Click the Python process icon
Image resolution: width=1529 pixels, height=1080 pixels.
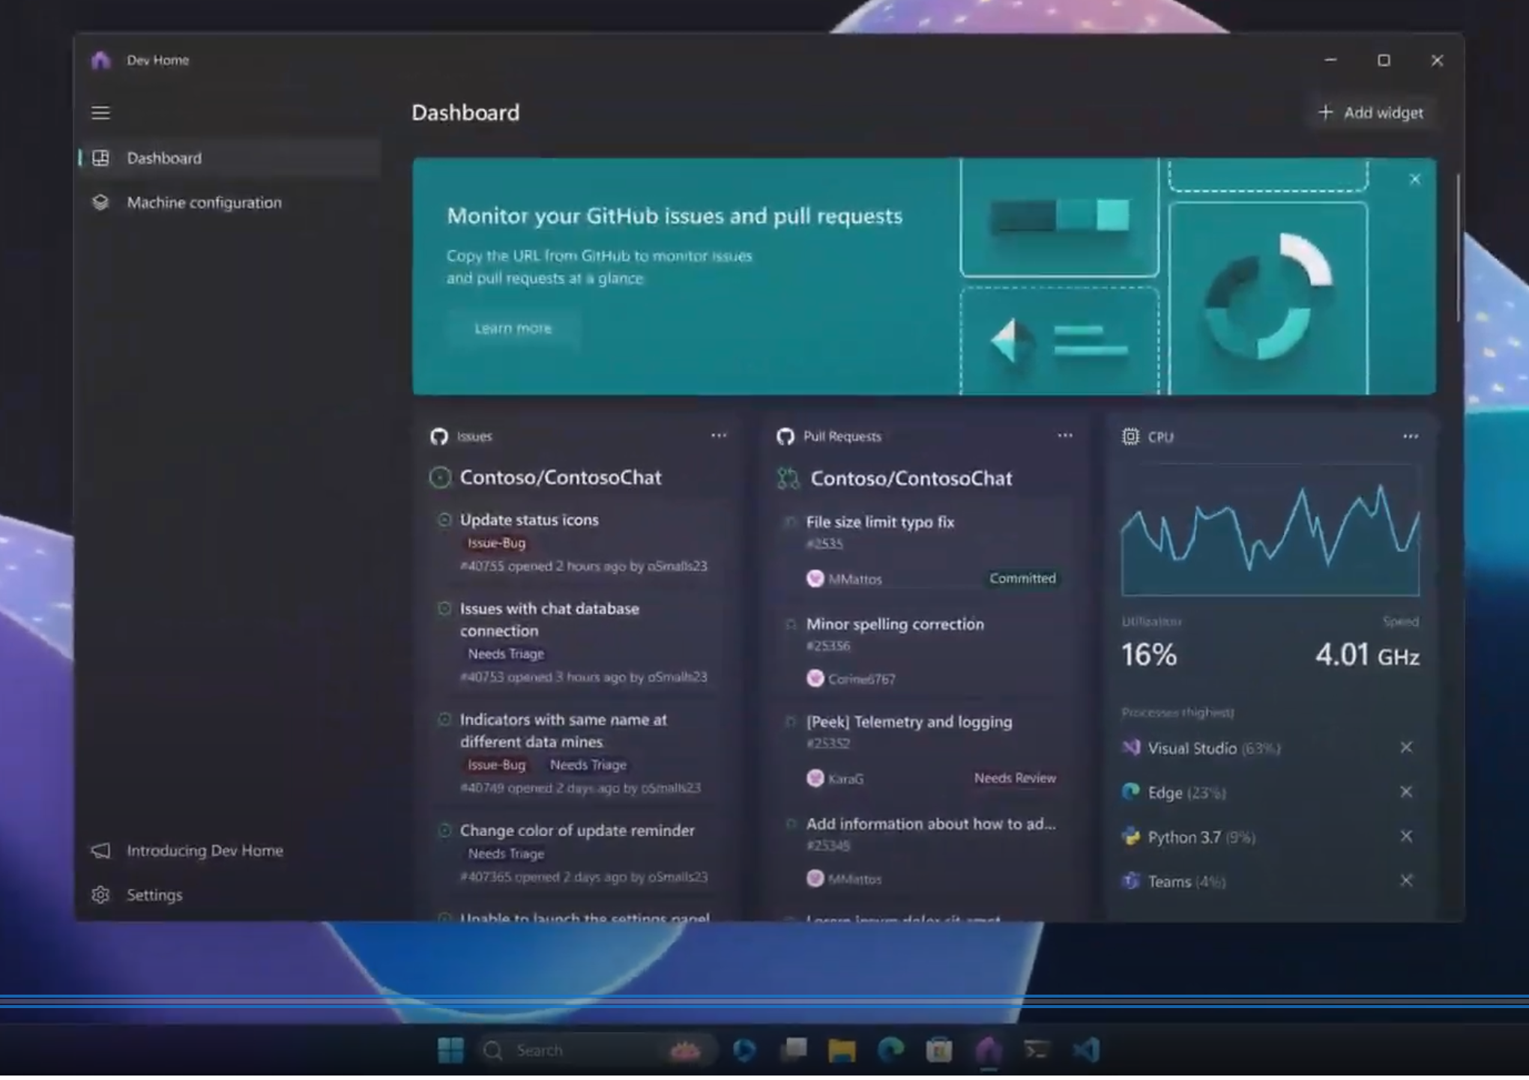[1131, 837]
